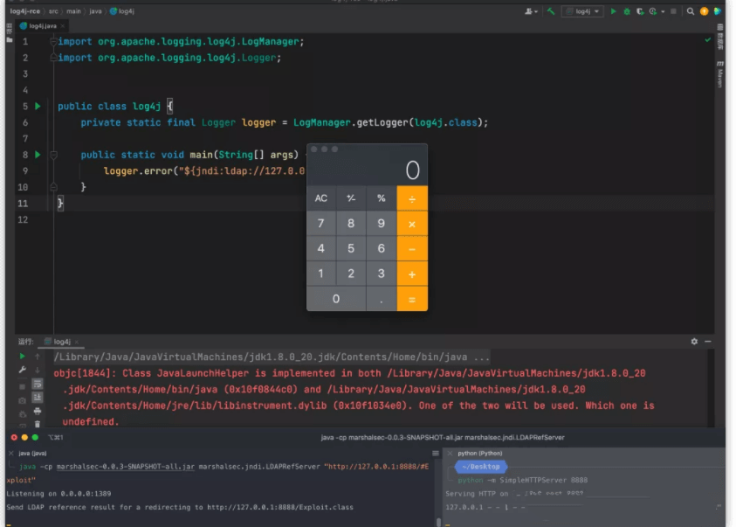Click the print icon in Run console

(38, 412)
